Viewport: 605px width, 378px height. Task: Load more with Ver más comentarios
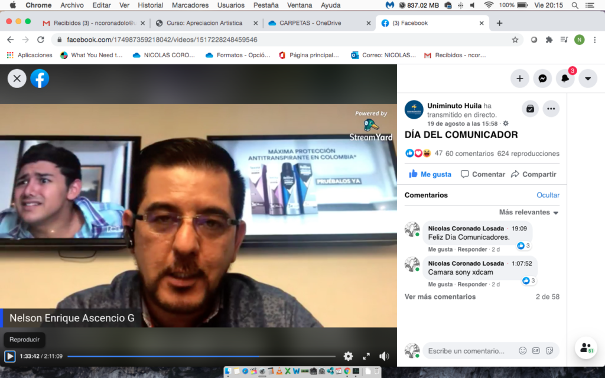(x=440, y=296)
